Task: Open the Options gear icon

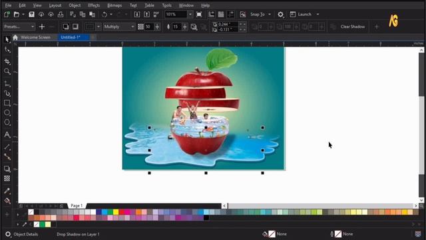Action: click(280, 15)
